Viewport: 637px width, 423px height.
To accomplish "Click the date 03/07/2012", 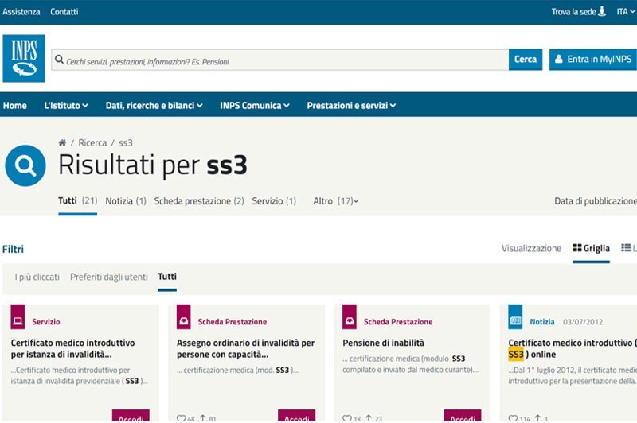I will [583, 321].
